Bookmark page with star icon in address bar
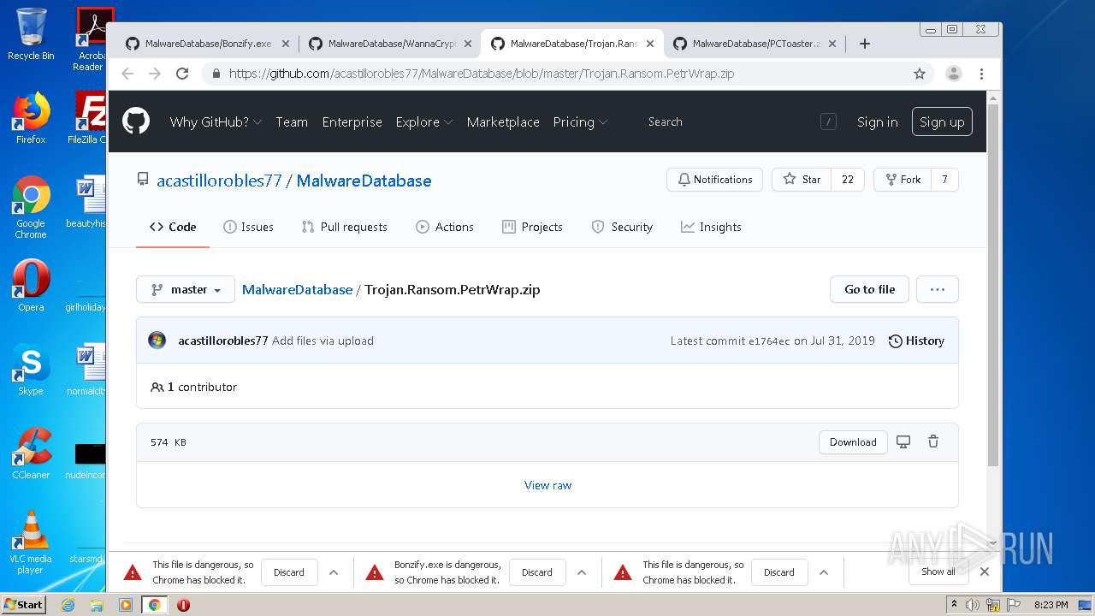 pyautogui.click(x=920, y=74)
